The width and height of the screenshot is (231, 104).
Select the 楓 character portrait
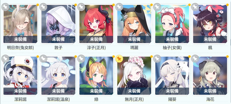(x=210, y=24)
